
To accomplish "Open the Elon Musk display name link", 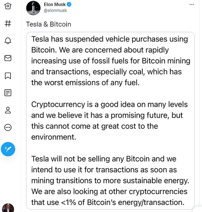I will 55,4.
